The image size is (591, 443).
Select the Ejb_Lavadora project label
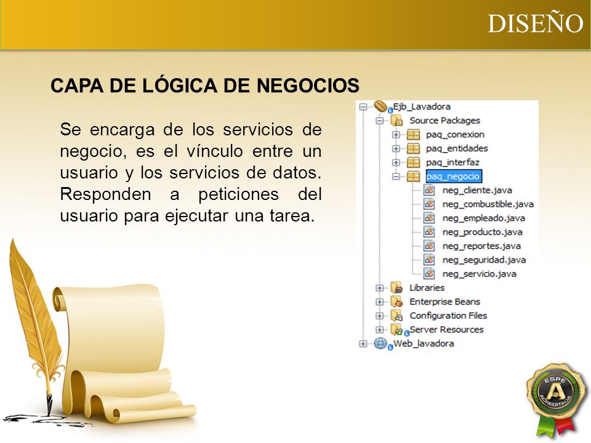click(422, 106)
